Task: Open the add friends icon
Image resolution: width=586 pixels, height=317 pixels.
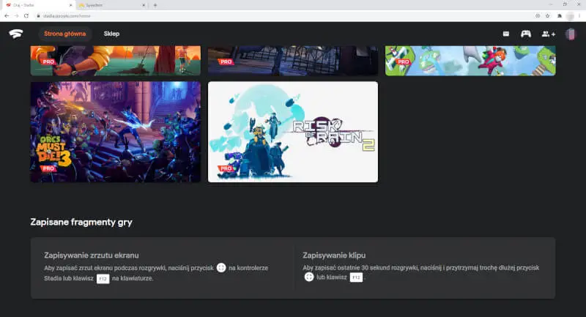Action: tap(548, 34)
